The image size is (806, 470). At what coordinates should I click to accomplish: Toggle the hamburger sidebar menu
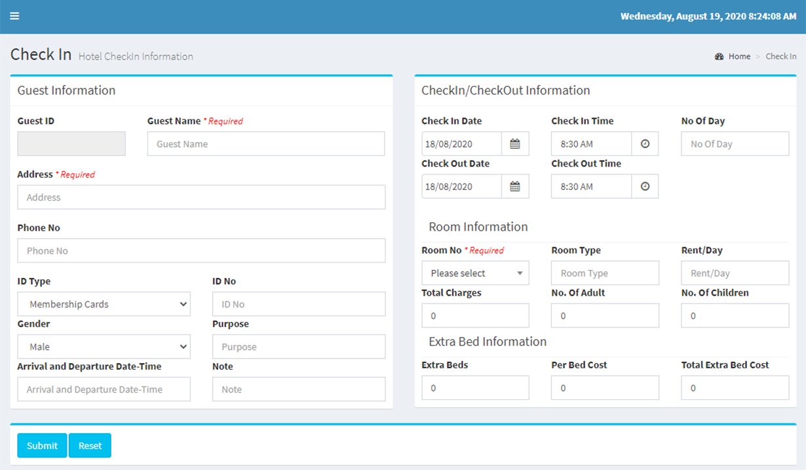[x=14, y=16]
